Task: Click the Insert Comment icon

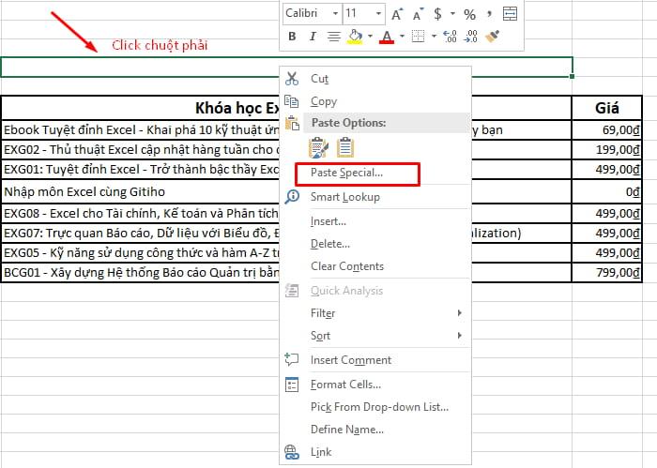Action: [x=292, y=359]
